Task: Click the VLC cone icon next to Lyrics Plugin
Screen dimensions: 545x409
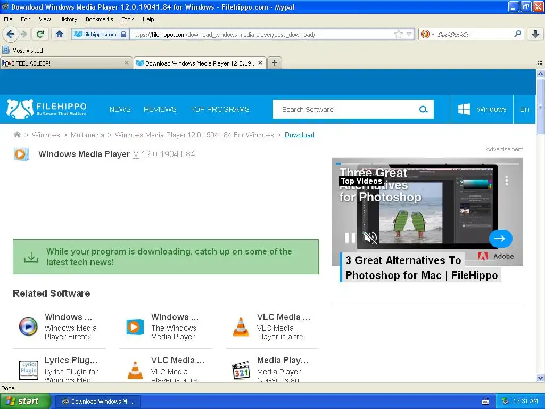Action: [x=135, y=370]
